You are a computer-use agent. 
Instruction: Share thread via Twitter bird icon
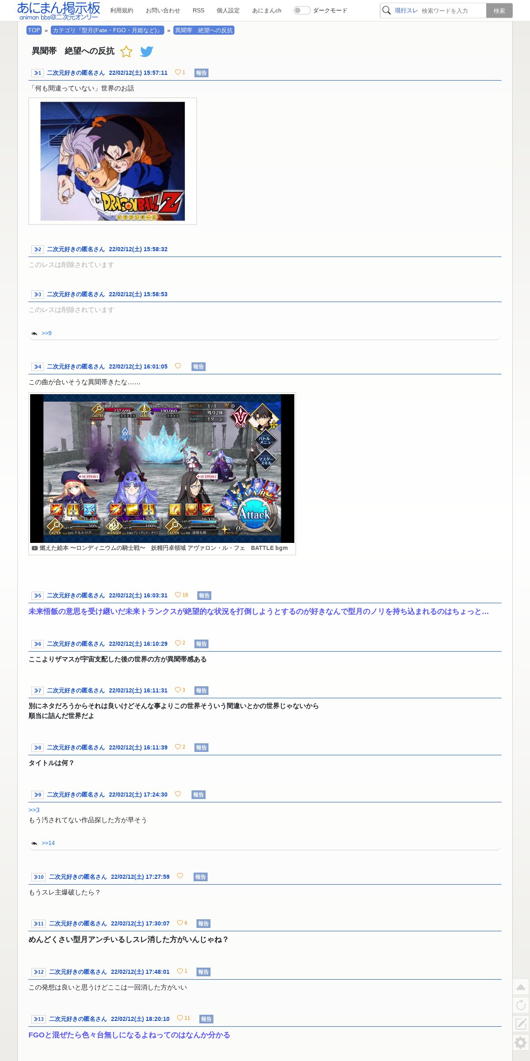147,52
